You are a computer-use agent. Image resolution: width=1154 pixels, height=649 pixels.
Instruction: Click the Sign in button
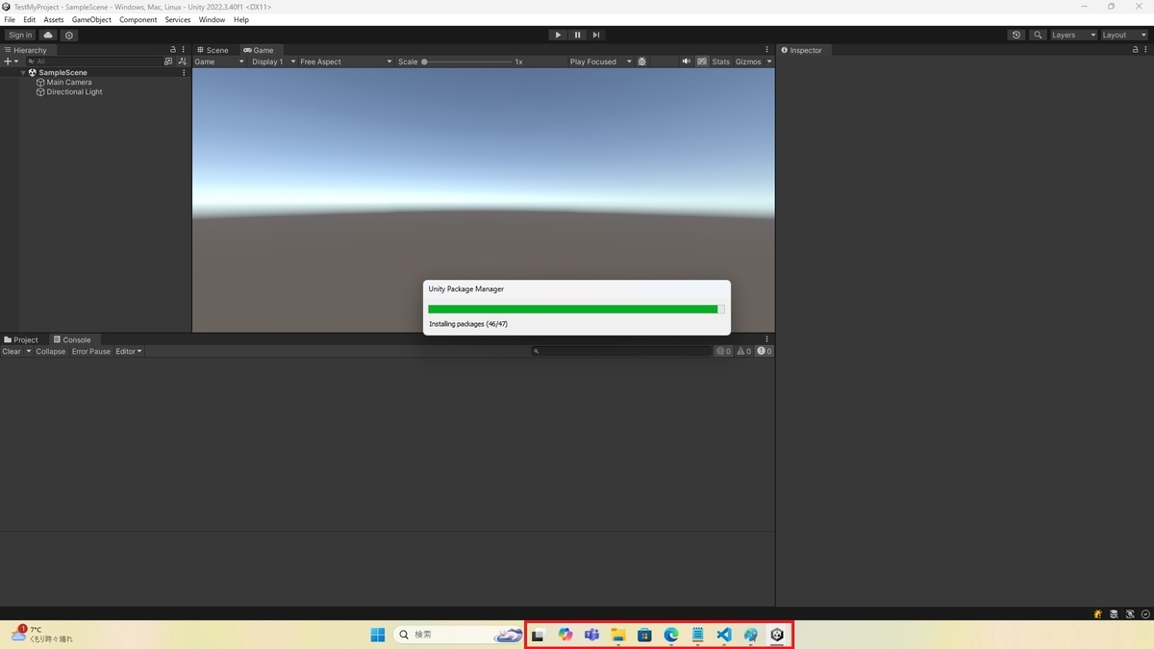[19, 35]
